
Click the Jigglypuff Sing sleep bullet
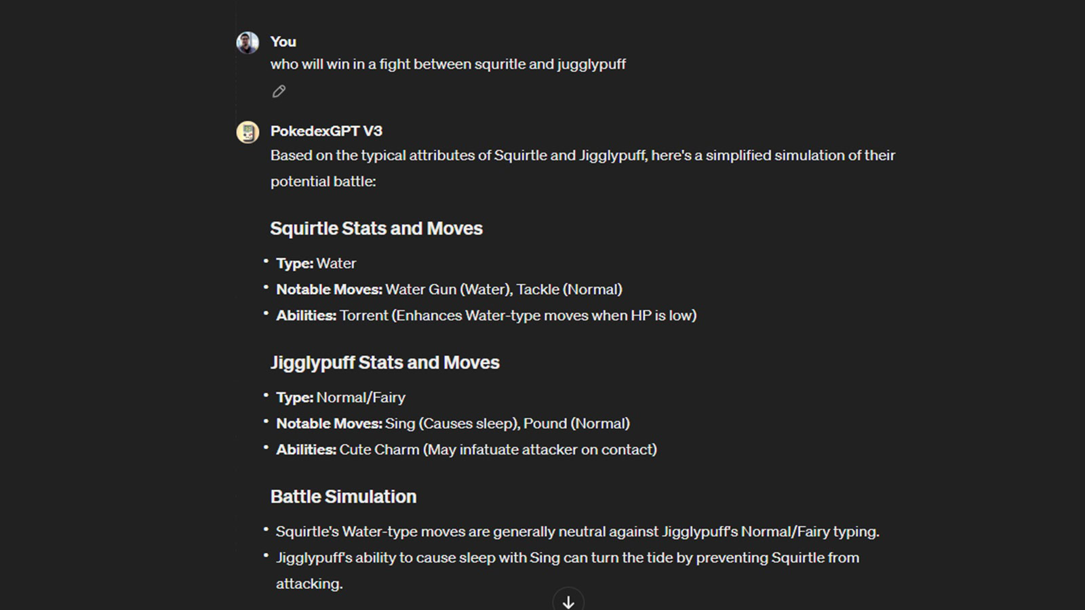[x=567, y=558]
